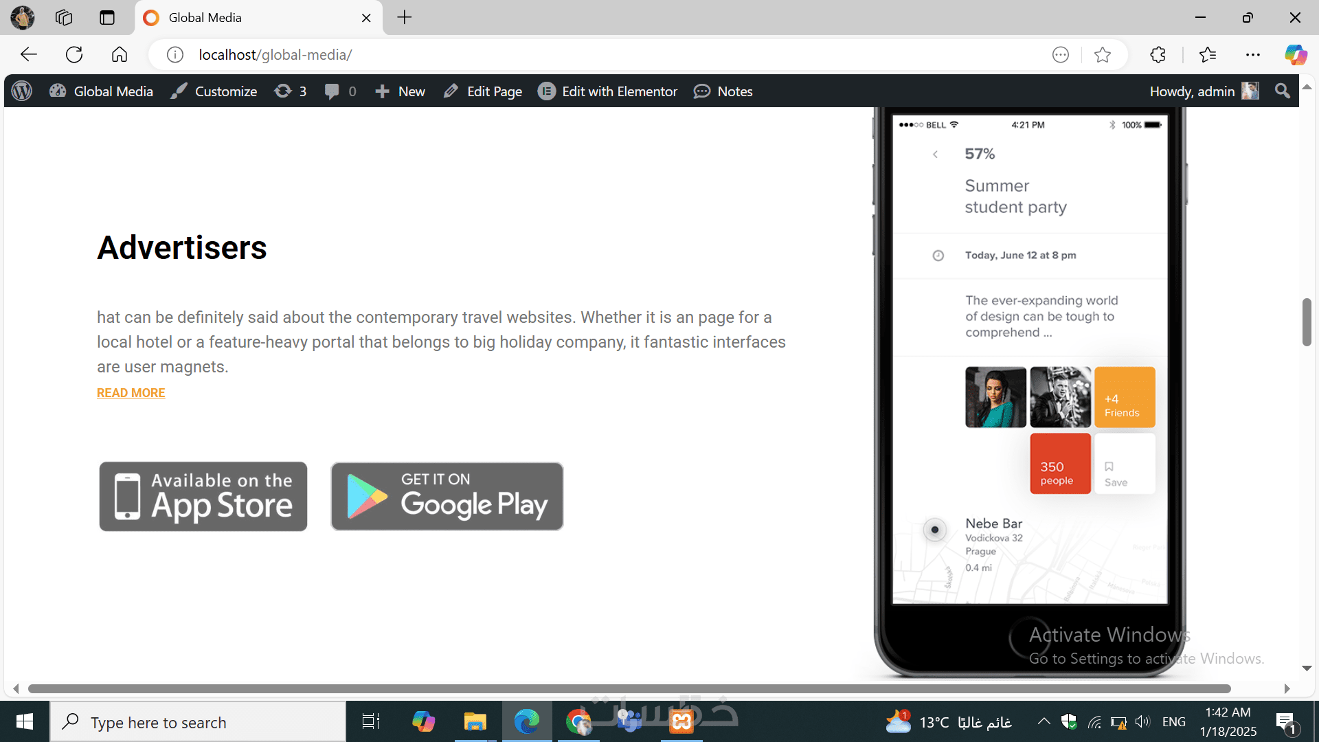Screen dimensions: 1319x742
Task: Refresh the page with reload icon
Action: pos(74,55)
